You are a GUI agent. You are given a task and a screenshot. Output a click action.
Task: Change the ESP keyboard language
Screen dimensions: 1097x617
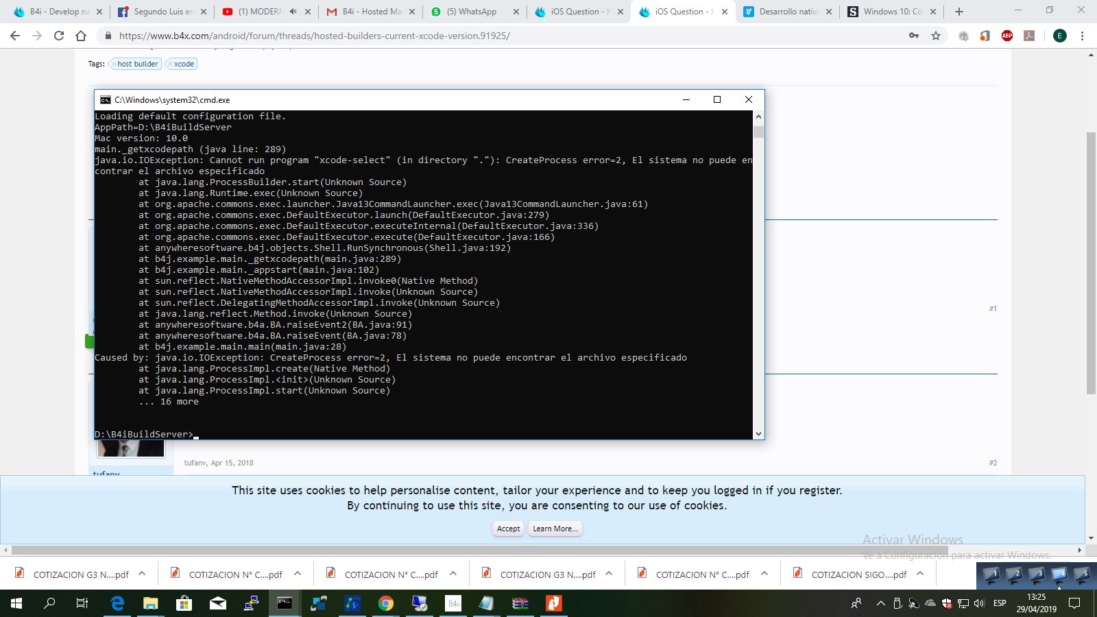point(1000,603)
